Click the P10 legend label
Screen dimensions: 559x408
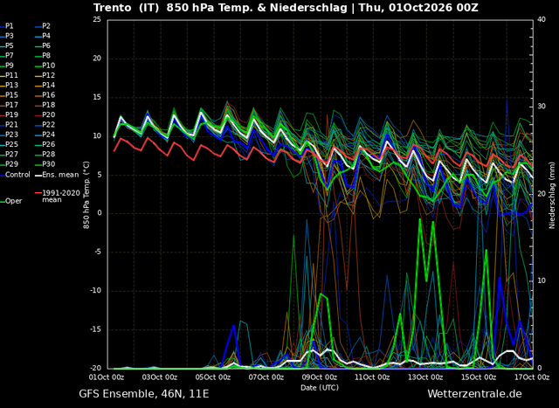pos(49,66)
